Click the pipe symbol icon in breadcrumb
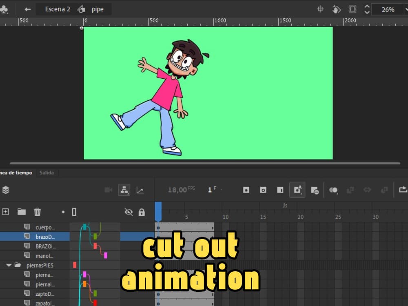 [x=81, y=9]
